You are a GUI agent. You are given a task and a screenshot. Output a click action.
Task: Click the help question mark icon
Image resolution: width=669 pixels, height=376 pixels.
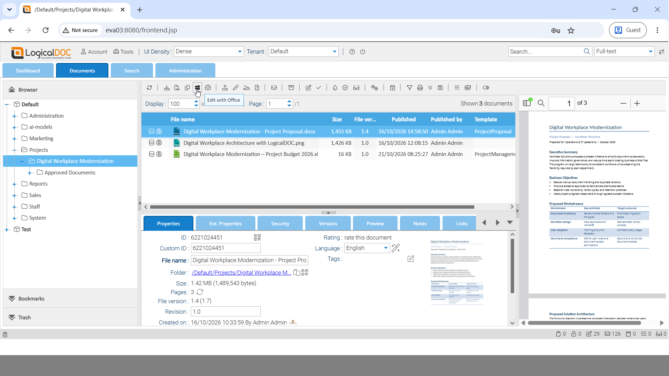[x=352, y=52]
